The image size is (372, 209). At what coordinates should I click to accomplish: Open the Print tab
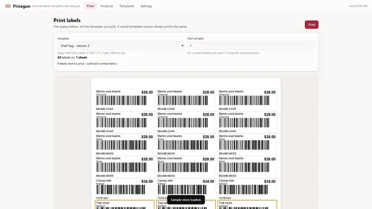click(90, 6)
